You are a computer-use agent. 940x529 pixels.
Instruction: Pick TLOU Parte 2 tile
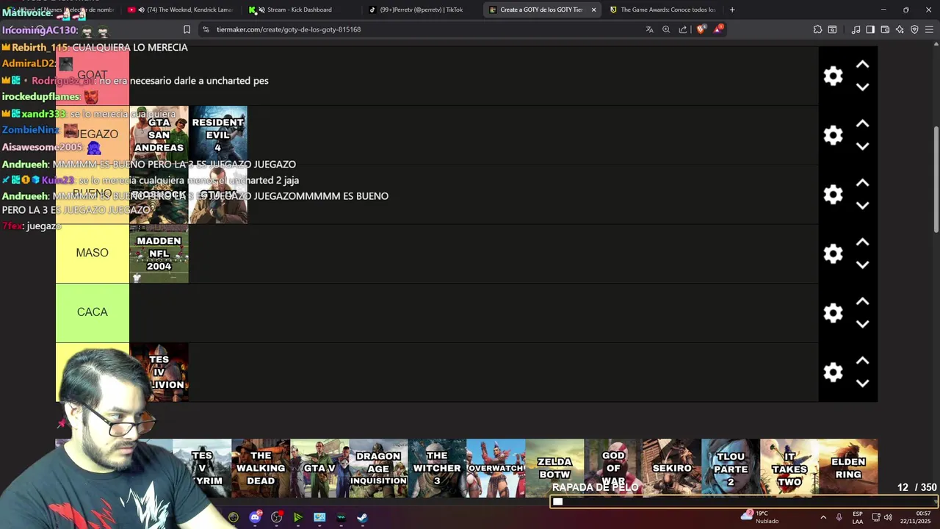click(731, 468)
